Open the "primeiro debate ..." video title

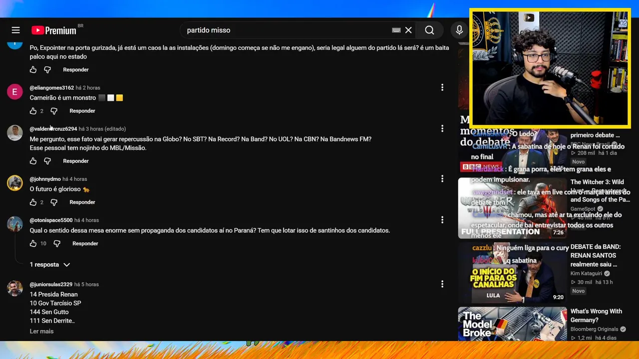(x=595, y=135)
